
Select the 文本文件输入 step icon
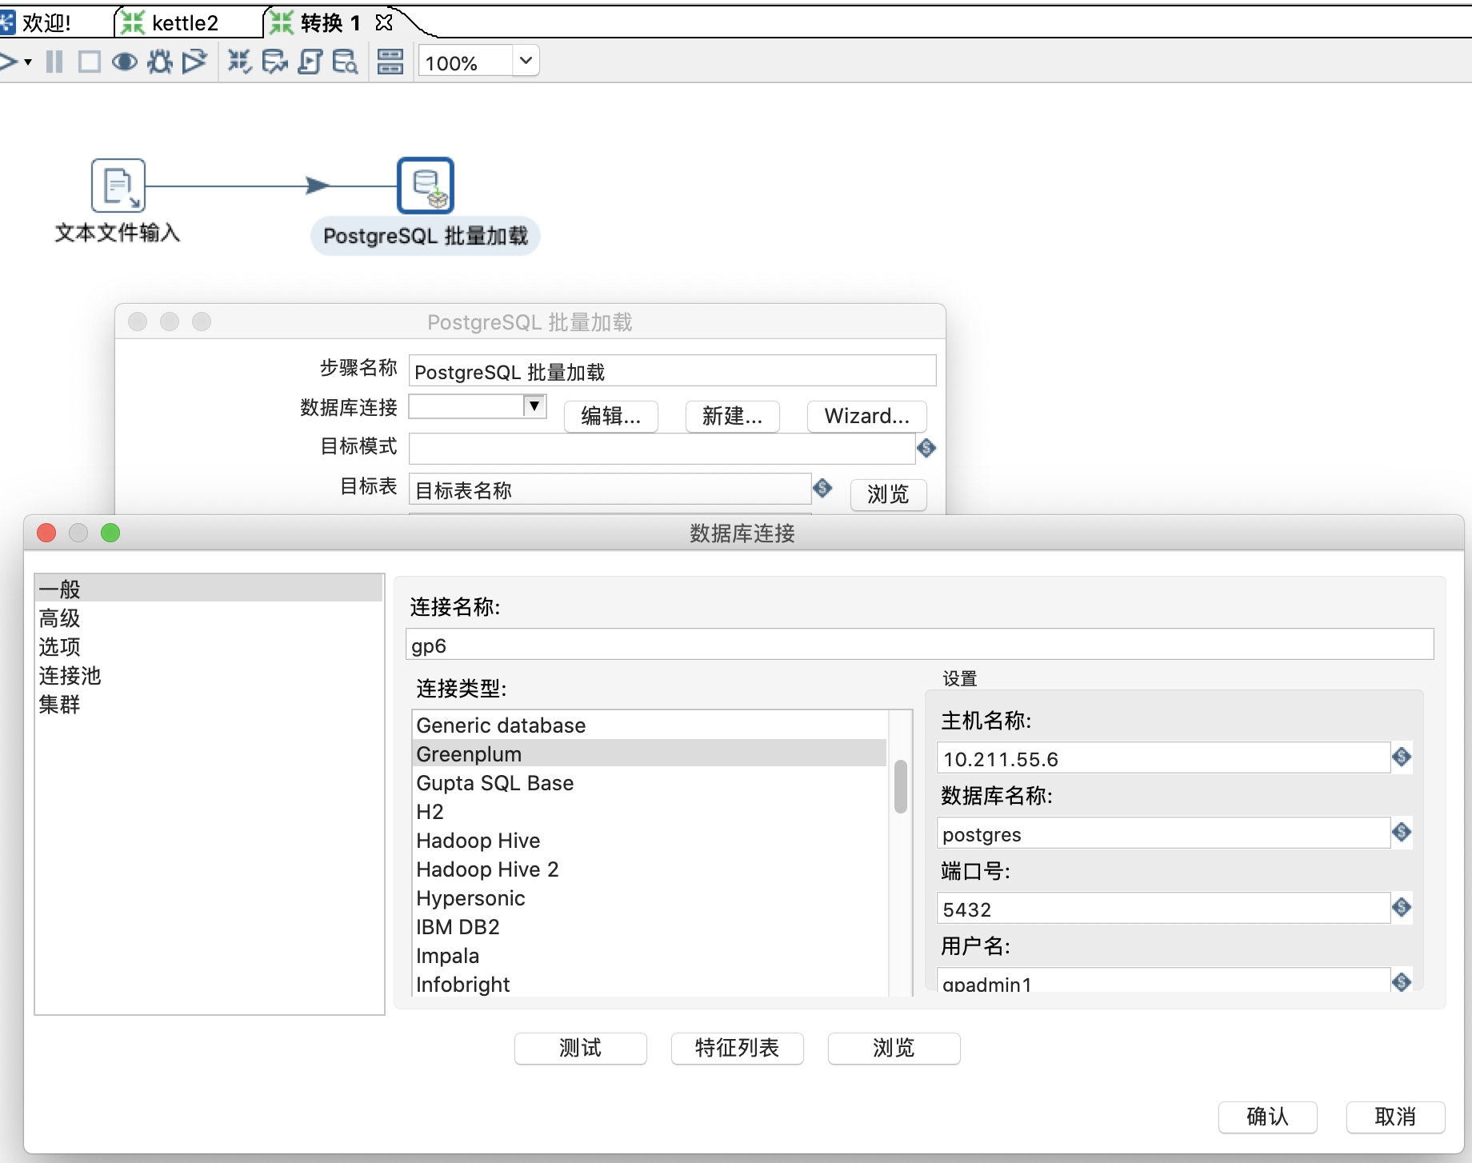point(118,185)
